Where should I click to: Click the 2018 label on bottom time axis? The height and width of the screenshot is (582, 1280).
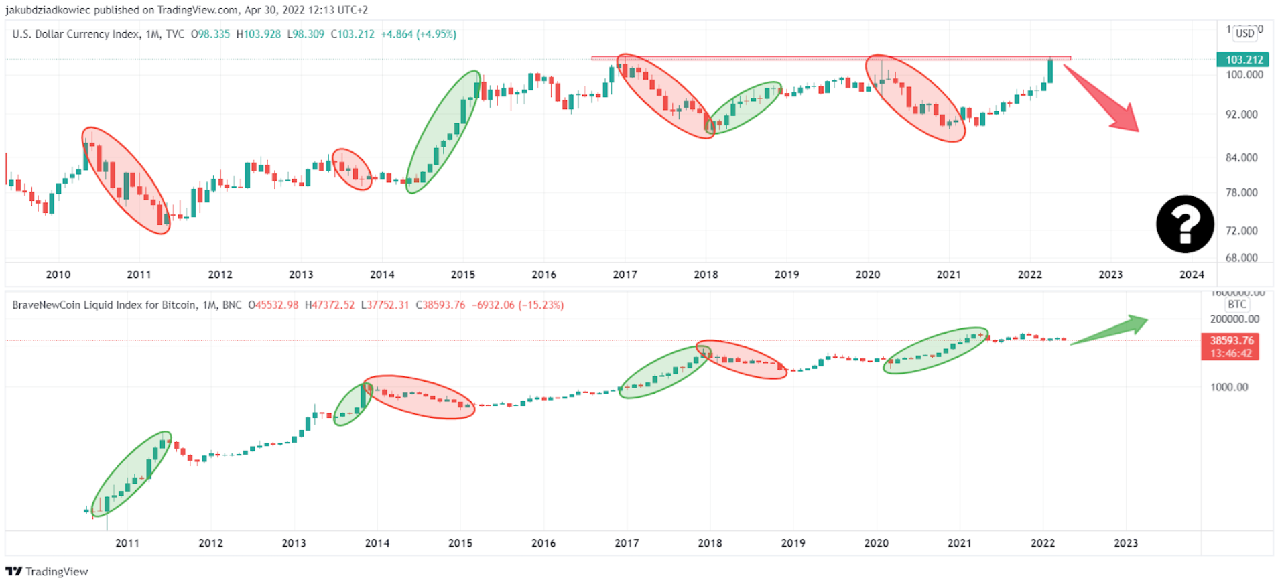(x=710, y=543)
